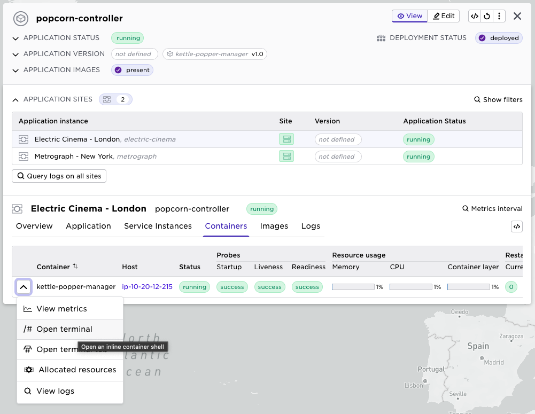The height and width of the screenshot is (414, 535).
Task: Select Open terminal from the container menu
Action: (x=64, y=329)
